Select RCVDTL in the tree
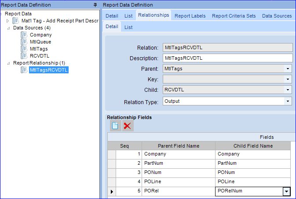 tap(40, 56)
